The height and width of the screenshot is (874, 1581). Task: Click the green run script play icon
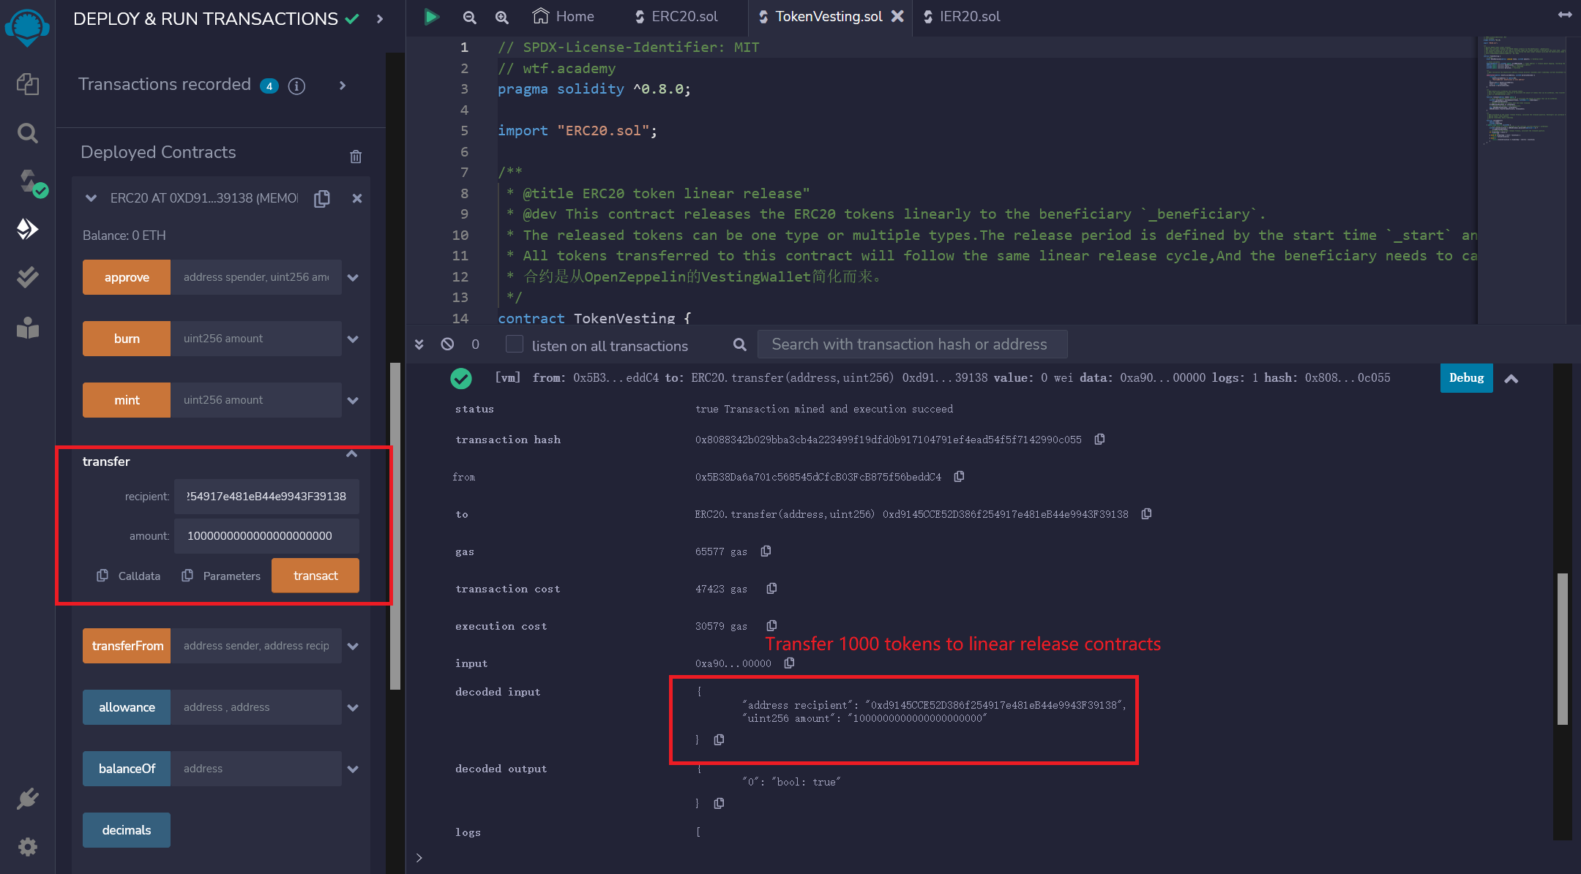point(432,16)
